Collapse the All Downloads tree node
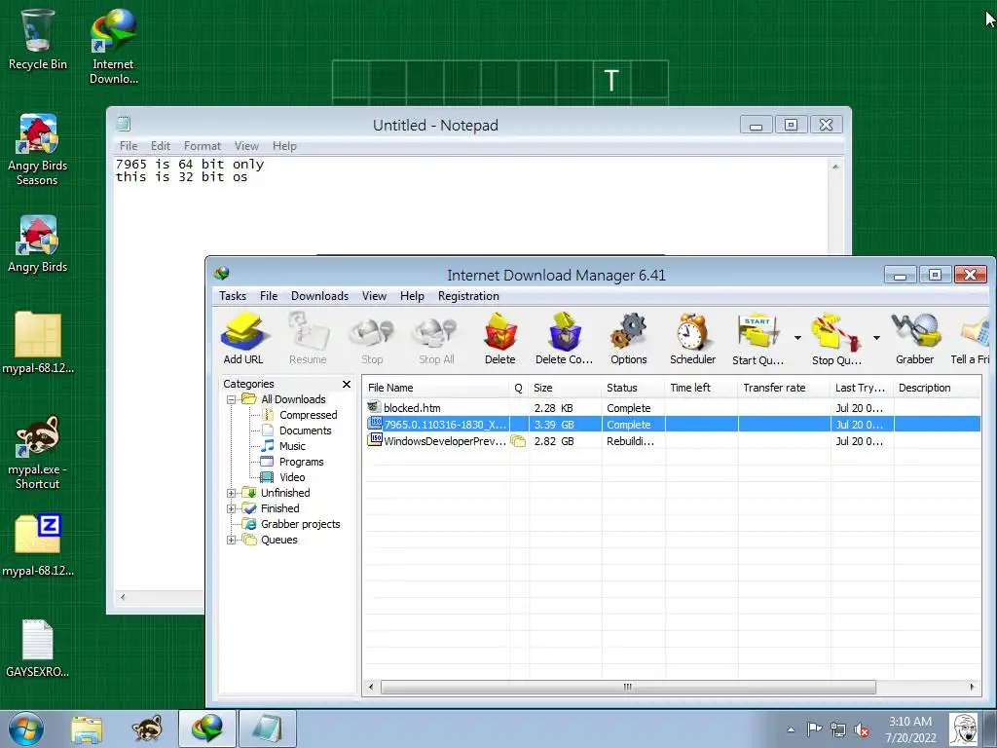Screen dimensions: 997x748 (232, 399)
